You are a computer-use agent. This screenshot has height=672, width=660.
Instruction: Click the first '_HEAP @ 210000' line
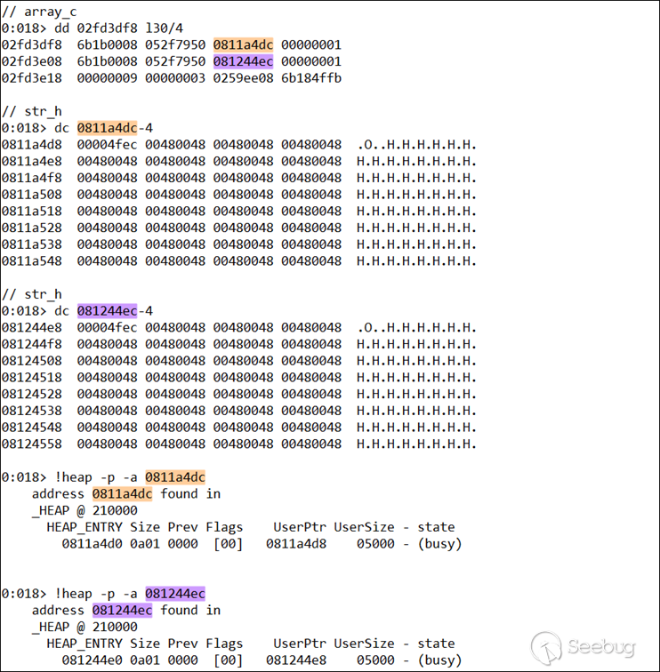point(85,511)
